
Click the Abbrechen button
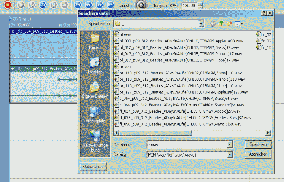click(258, 154)
